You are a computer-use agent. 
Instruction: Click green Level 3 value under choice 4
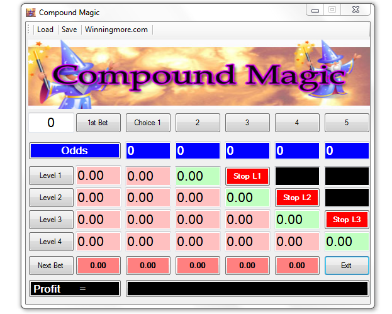297,220
